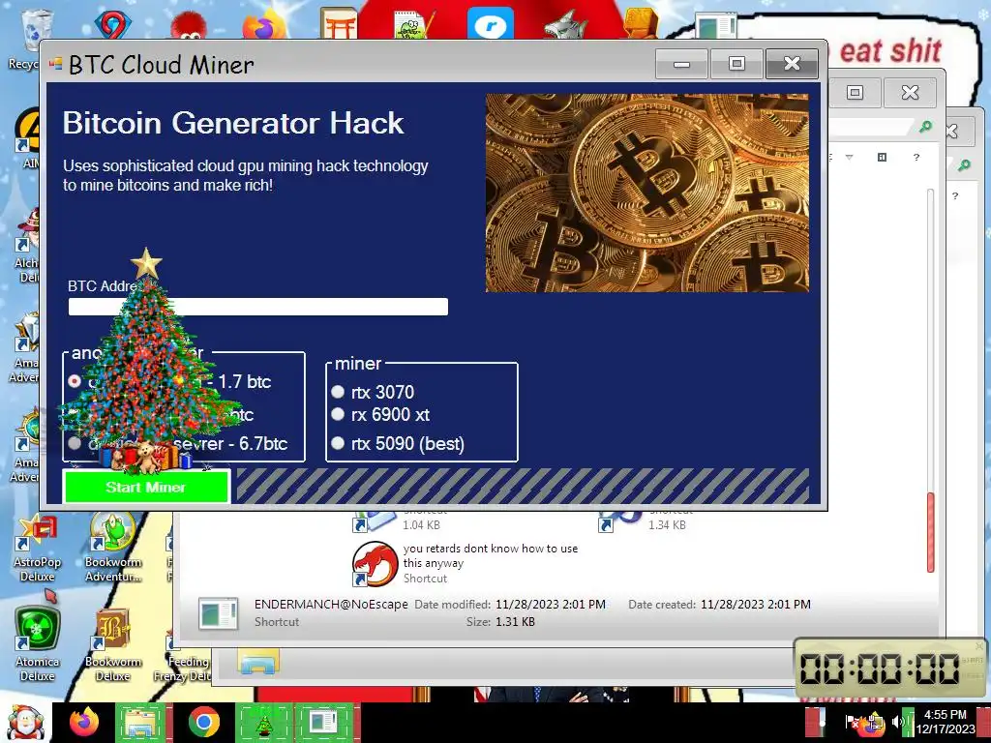Open the orange block character desktop icon
Screen dimensions: 991x743
click(x=641, y=24)
